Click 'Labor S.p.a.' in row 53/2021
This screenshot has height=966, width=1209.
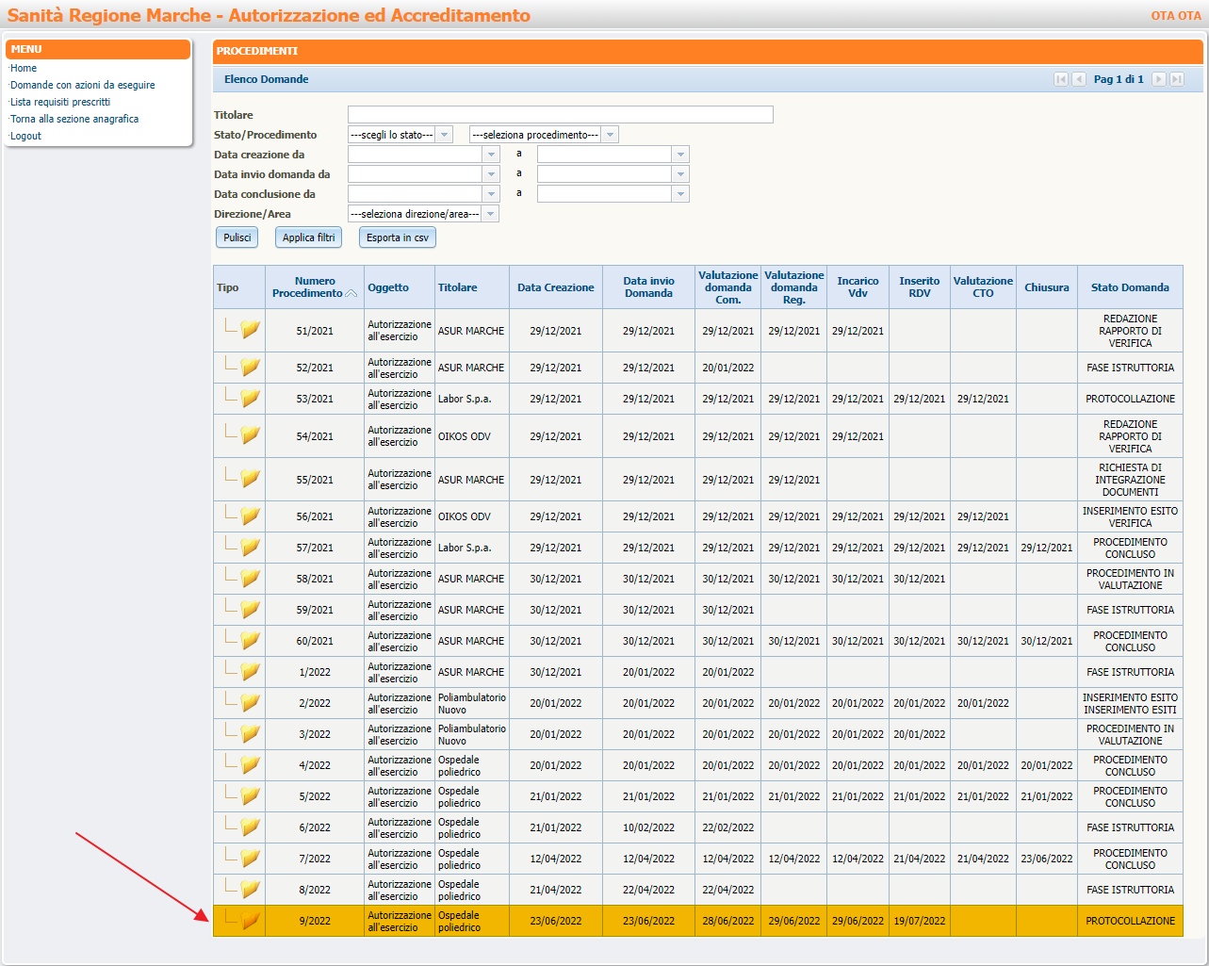tap(465, 399)
